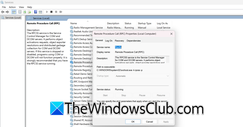Click gear icon beside Retail Demo Service
243x127 pixels.
coord(72,74)
